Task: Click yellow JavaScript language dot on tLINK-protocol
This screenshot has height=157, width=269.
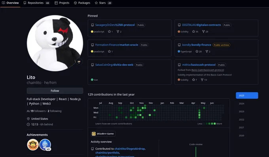Action: pyautogui.click(x=92, y=32)
